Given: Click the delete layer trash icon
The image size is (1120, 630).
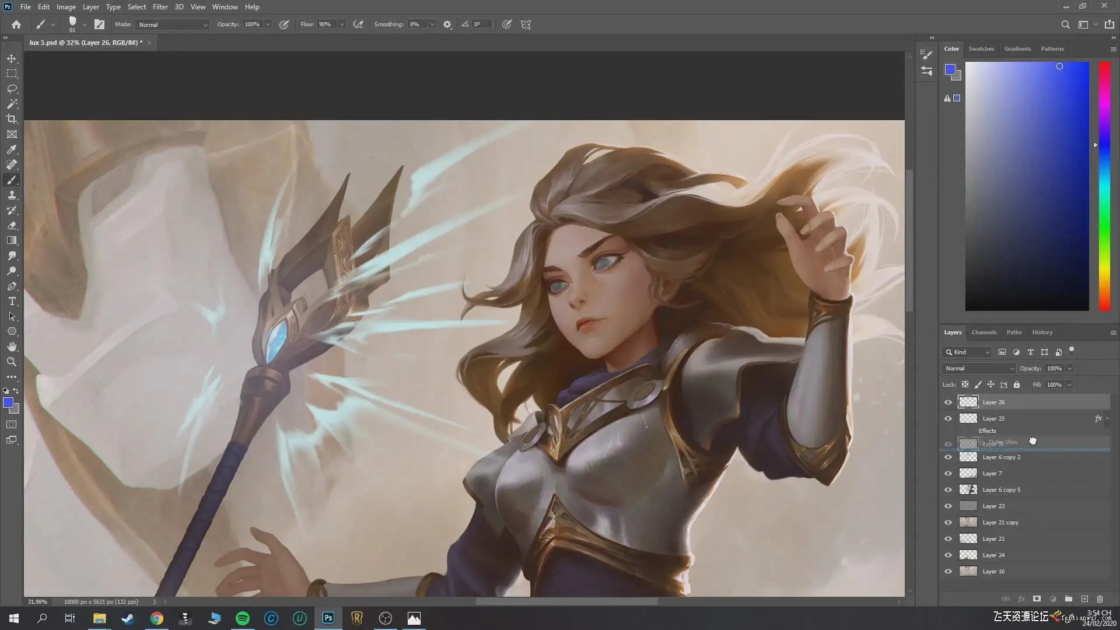Looking at the screenshot, I should tap(1100, 599).
